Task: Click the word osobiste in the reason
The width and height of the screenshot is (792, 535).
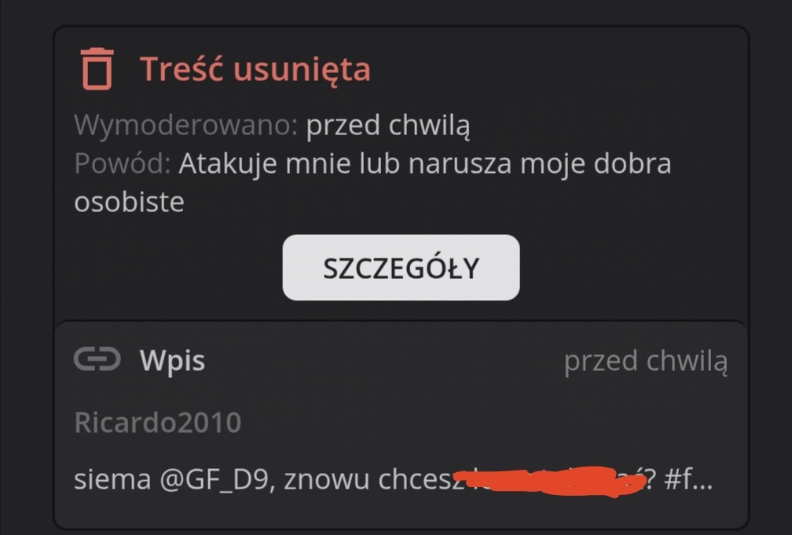Action: (x=130, y=202)
